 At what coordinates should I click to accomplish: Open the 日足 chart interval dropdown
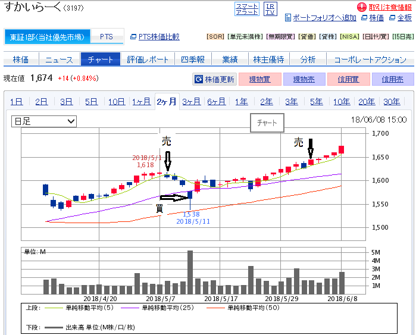click(44, 121)
